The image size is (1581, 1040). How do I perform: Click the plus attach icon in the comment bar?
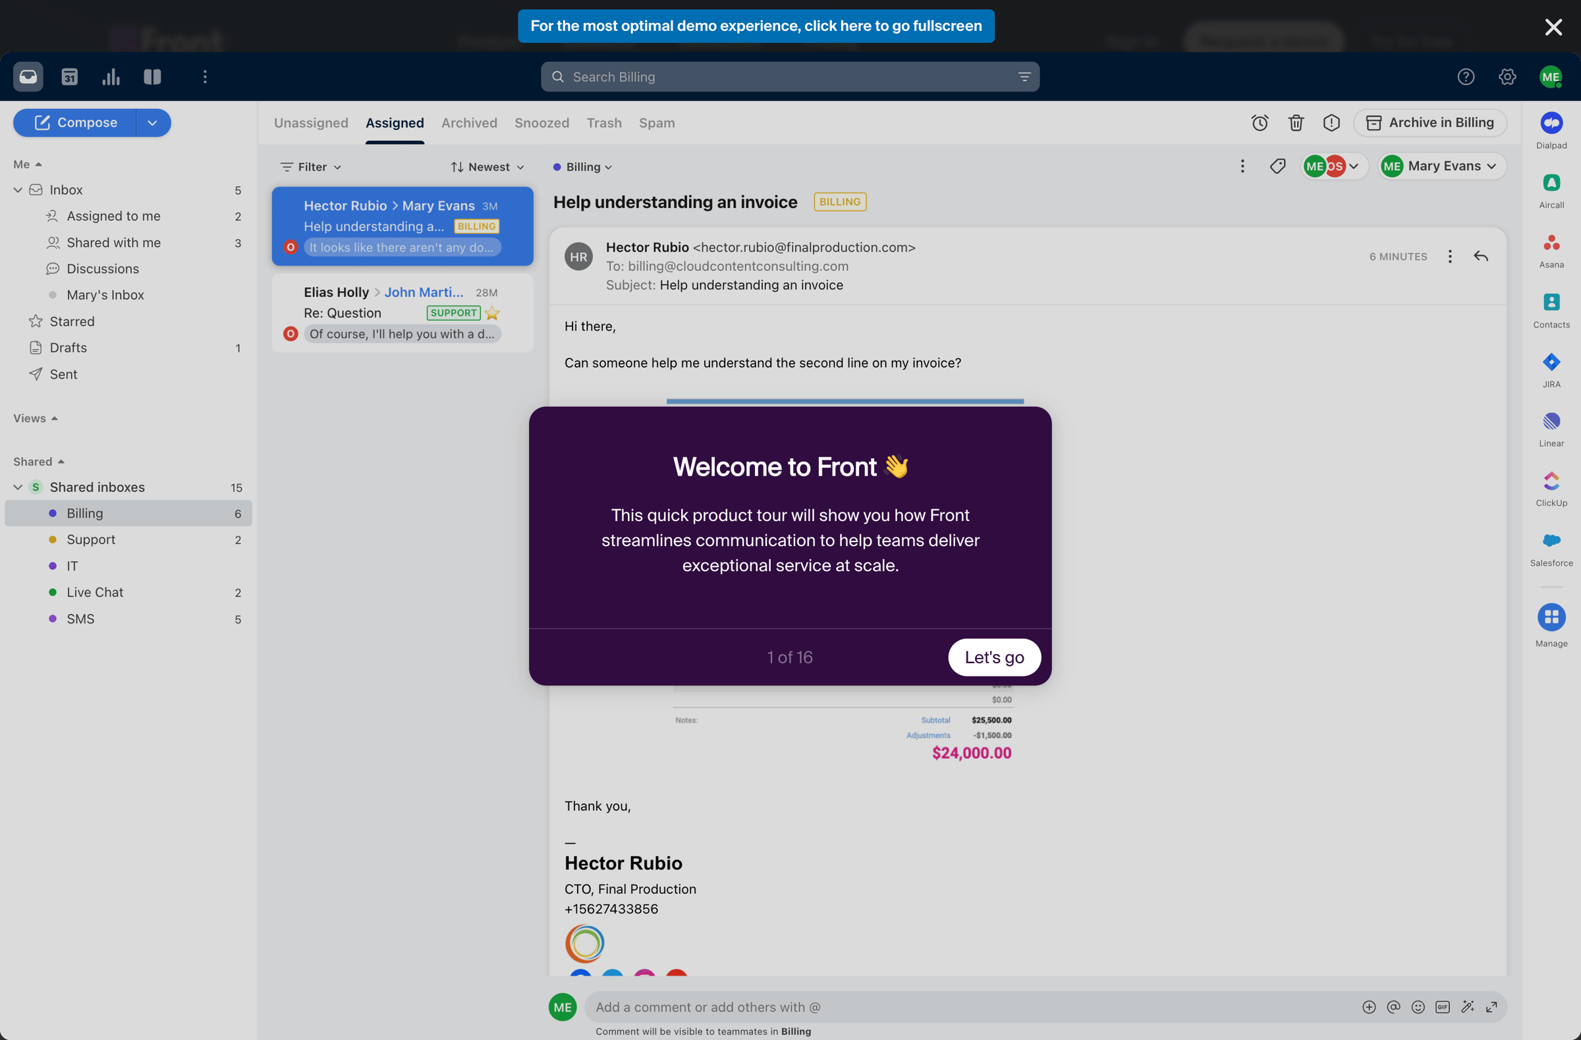tap(1369, 1007)
